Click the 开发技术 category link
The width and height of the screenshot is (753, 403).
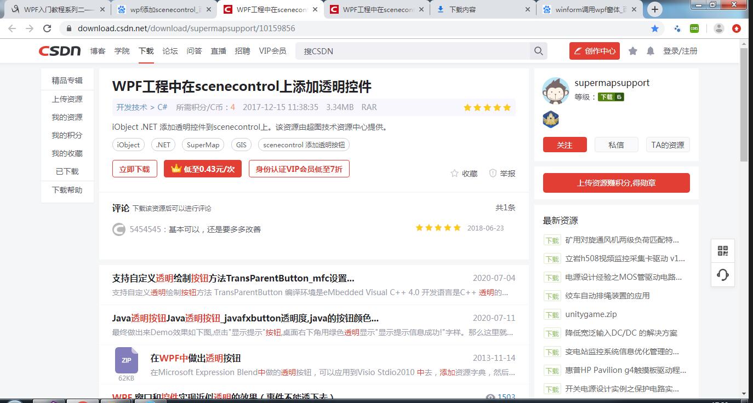pyautogui.click(x=132, y=107)
